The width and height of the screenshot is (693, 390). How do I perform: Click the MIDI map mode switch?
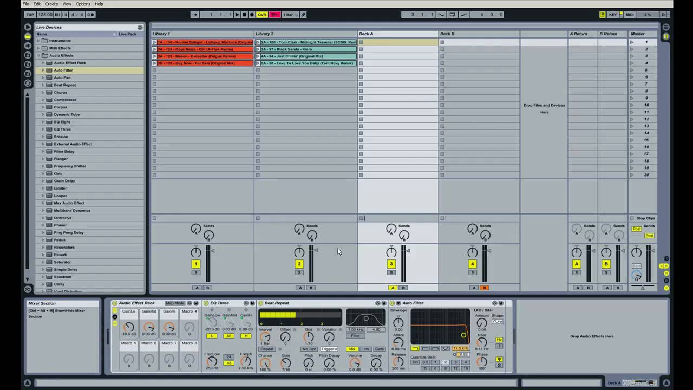tap(630, 15)
